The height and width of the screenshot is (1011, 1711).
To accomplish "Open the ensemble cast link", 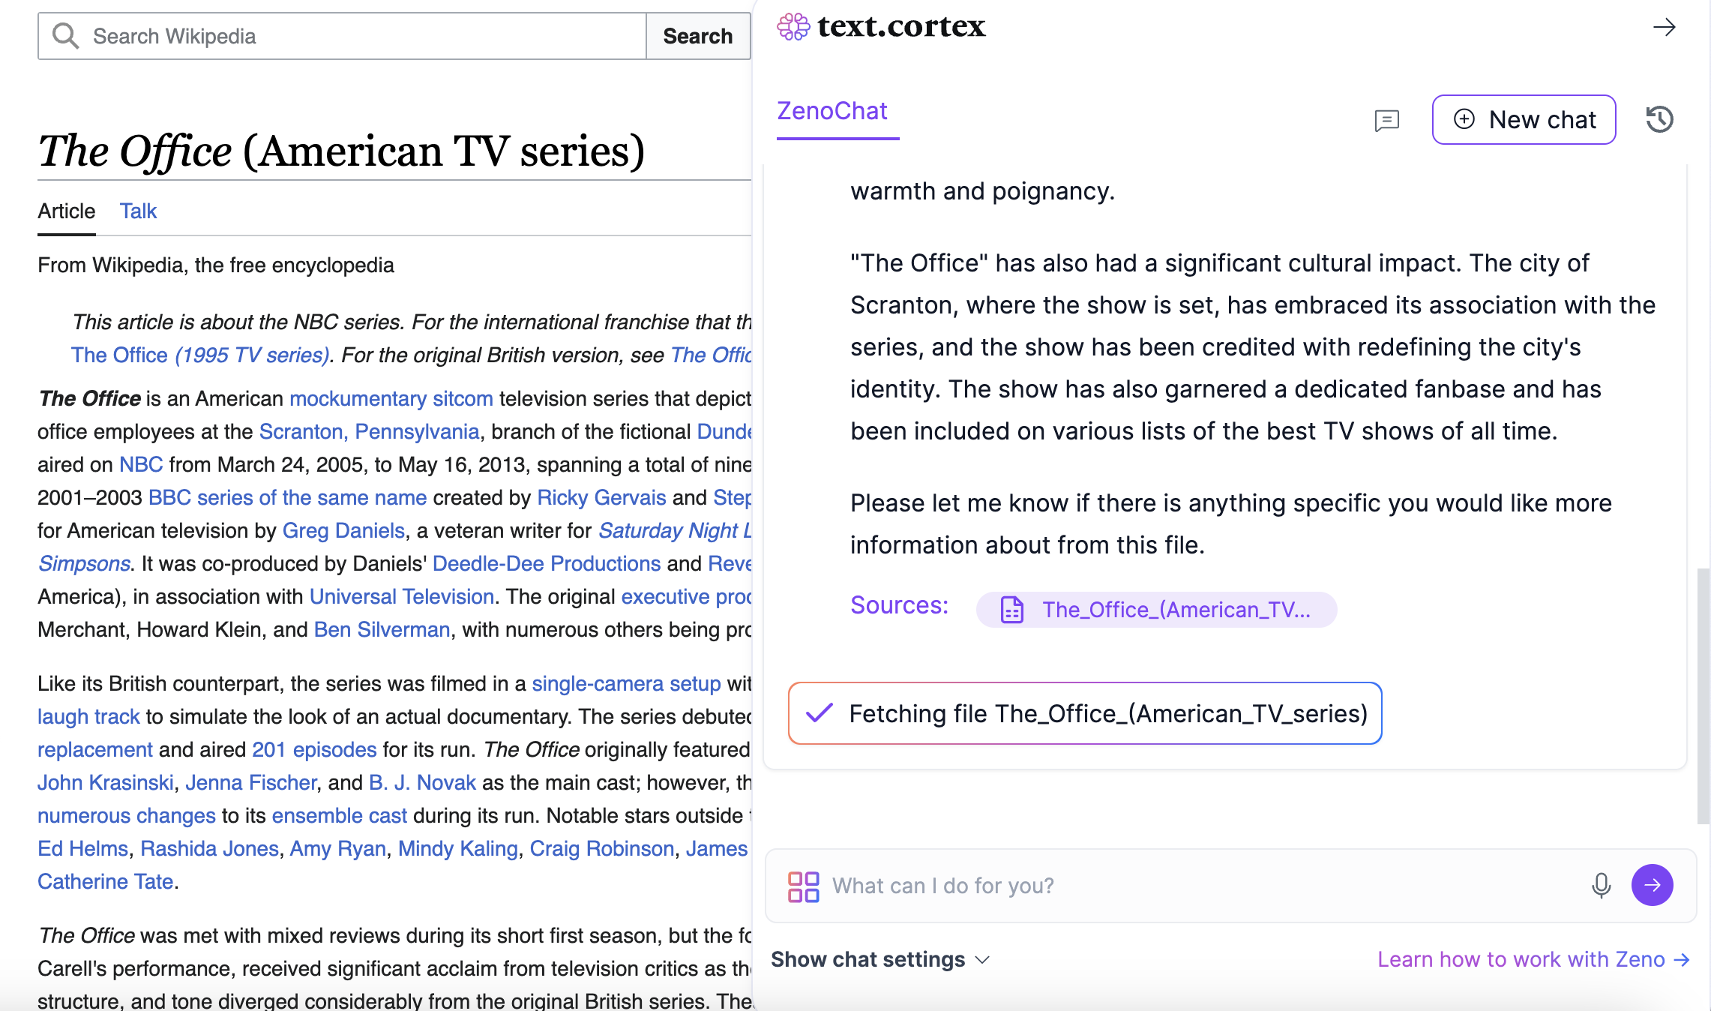I will (339, 815).
